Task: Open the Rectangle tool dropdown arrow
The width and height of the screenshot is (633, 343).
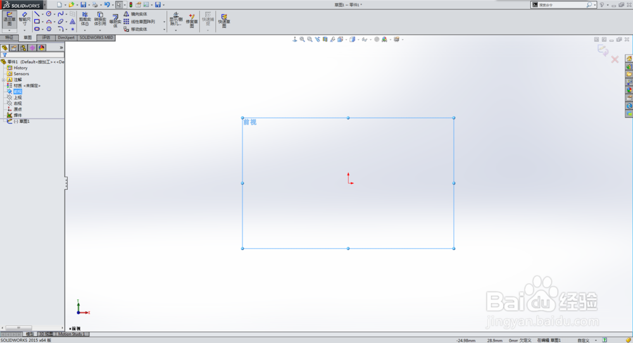Action: (42, 22)
